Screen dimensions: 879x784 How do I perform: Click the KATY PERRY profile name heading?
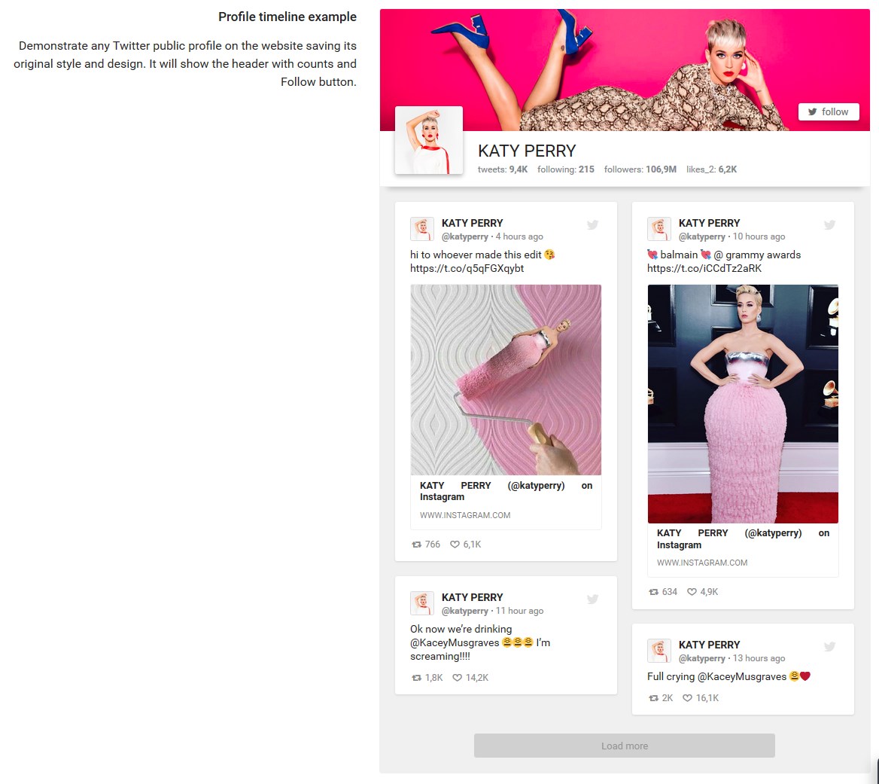coord(527,151)
